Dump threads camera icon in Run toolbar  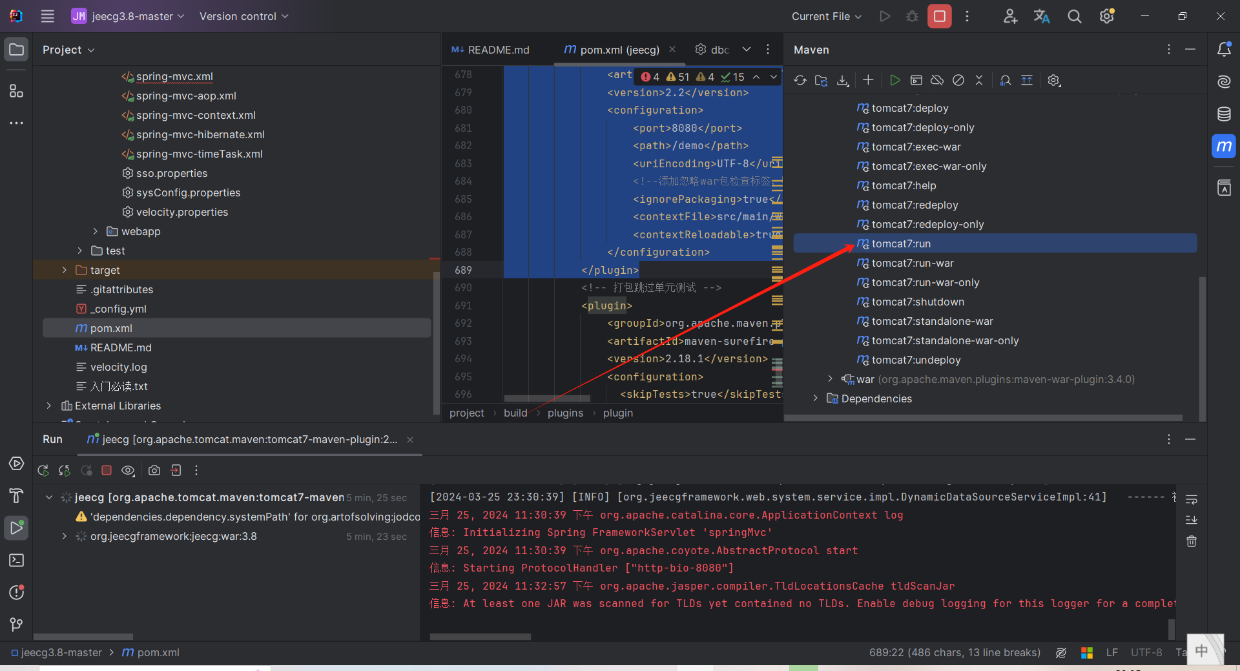pyautogui.click(x=154, y=471)
